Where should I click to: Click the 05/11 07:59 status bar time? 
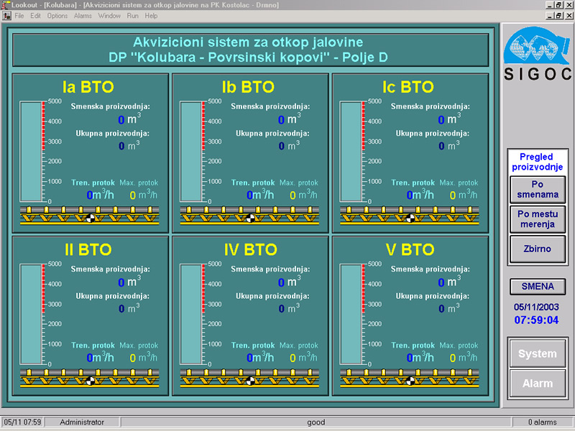[22, 422]
